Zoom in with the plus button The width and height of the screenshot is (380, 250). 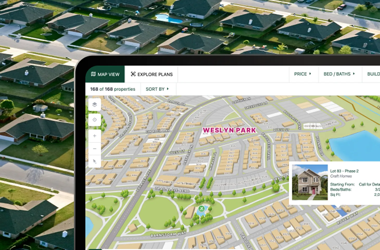click(95, 136)
